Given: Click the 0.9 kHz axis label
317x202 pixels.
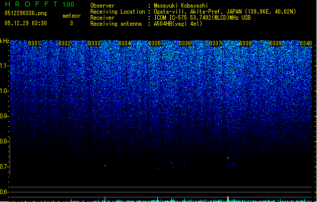Looking at the screenshot, I should [4, 116].
